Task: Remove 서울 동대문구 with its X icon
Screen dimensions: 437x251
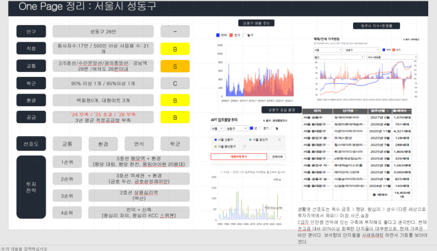Action: click(244, 146)
